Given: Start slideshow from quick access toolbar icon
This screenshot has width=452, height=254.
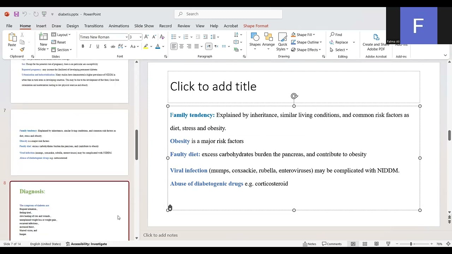Looking at the screenshot, I should click(x=44, y=14).
